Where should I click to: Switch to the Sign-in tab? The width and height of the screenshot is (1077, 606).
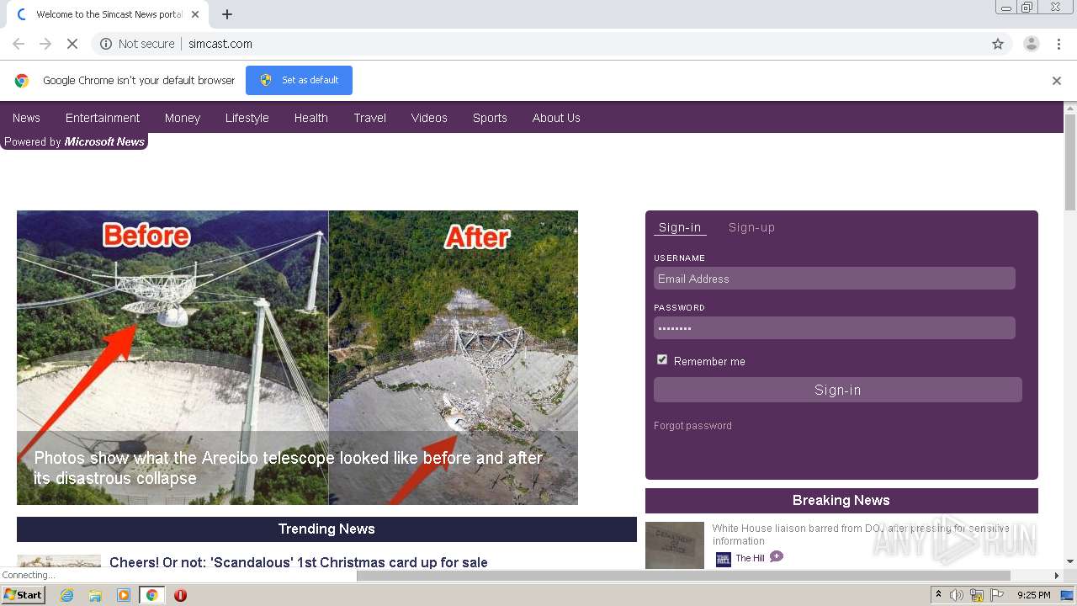[x=680, y=227]
